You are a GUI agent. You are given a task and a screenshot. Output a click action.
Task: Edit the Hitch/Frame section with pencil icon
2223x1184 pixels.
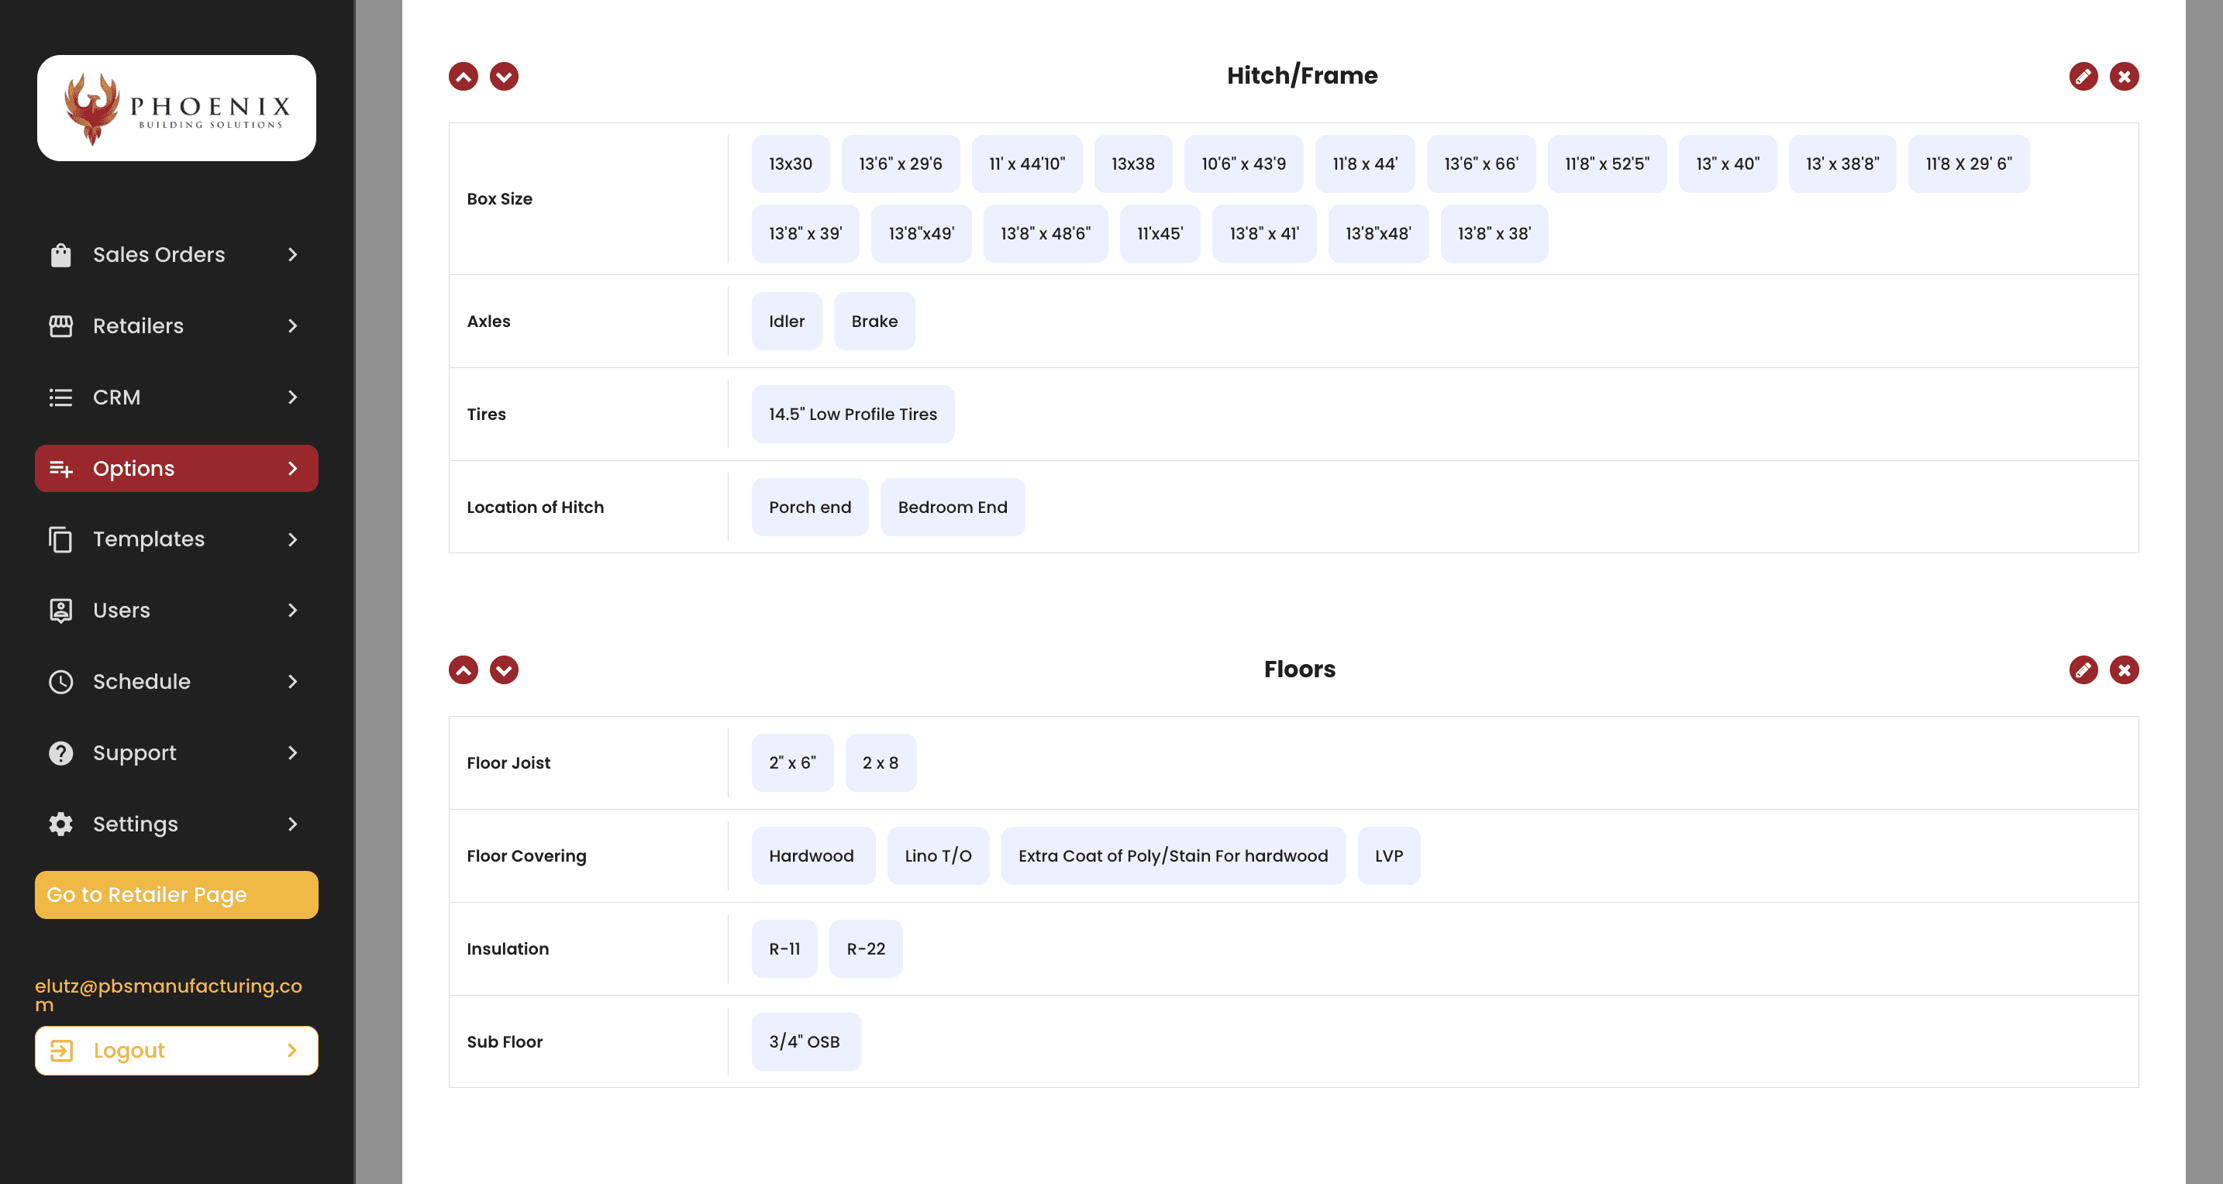[x=2083, y=76]
